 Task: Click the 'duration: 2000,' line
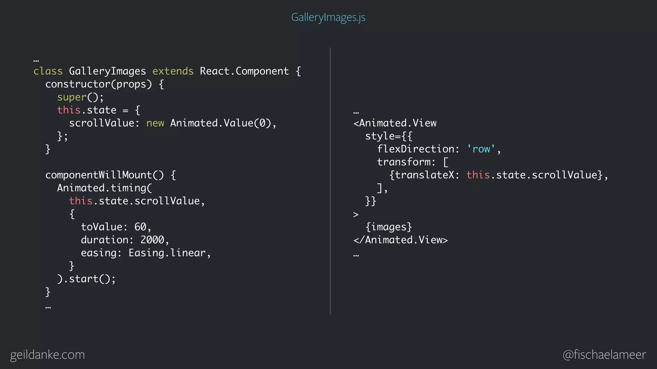click(x=125, y=240)
